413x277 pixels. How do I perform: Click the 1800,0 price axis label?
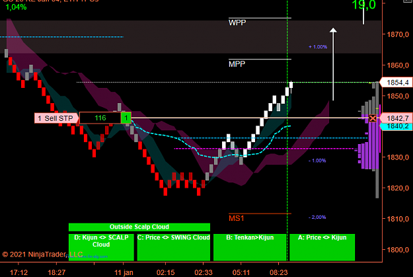pos(398,250)
